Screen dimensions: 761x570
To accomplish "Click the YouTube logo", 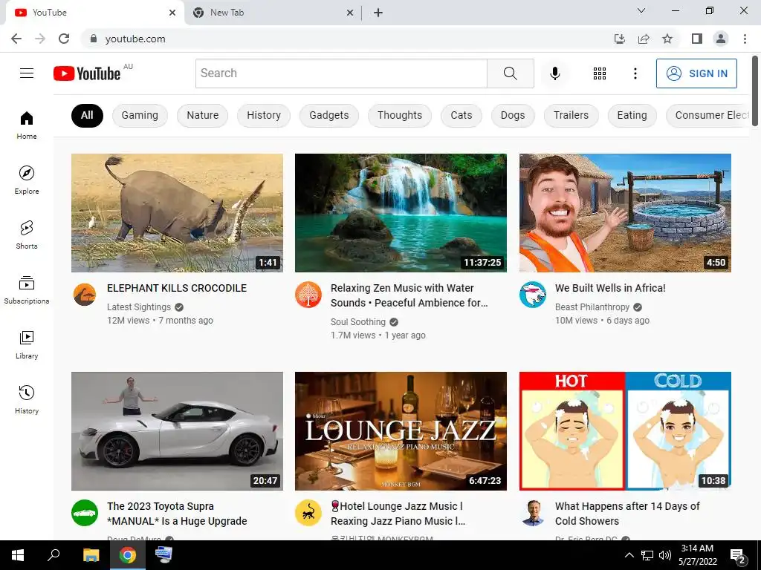I will 88,73.
